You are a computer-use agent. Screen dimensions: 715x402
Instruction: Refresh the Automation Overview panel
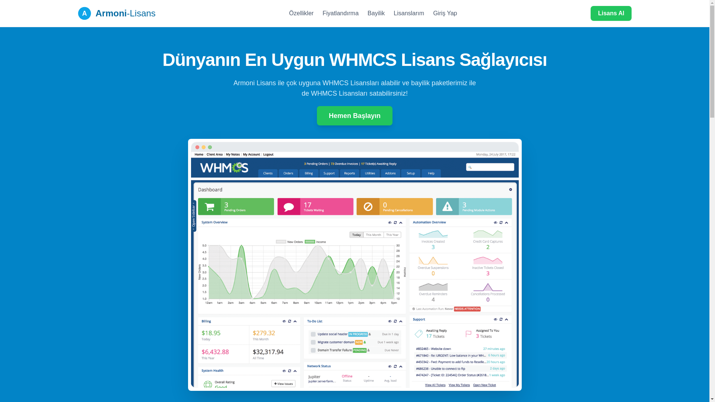click(x=501, y=223)
